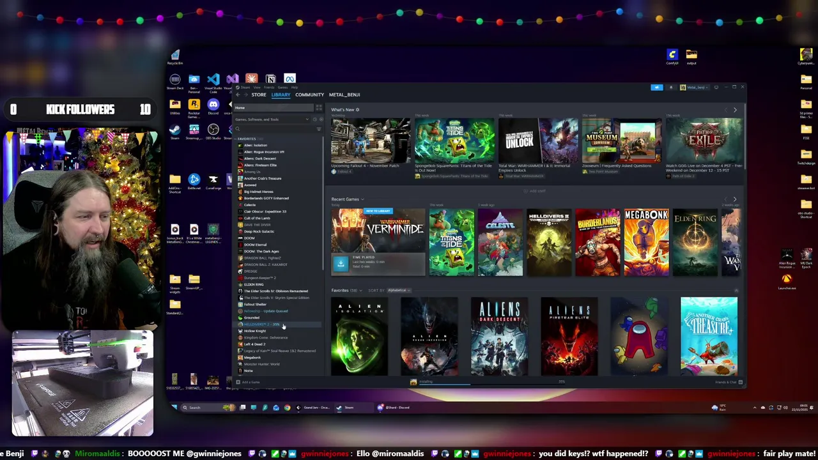Viewport: 818px width, 460px height.
Task: Click Steam's back navigation arrow
Action: [x=238, y=95]
